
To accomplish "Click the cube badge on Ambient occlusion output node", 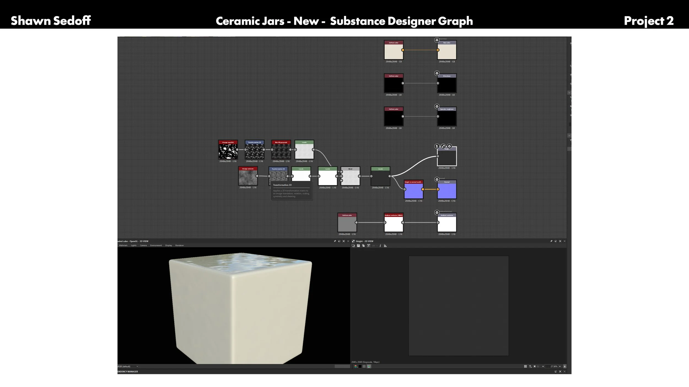I will [x=437, y=212].
